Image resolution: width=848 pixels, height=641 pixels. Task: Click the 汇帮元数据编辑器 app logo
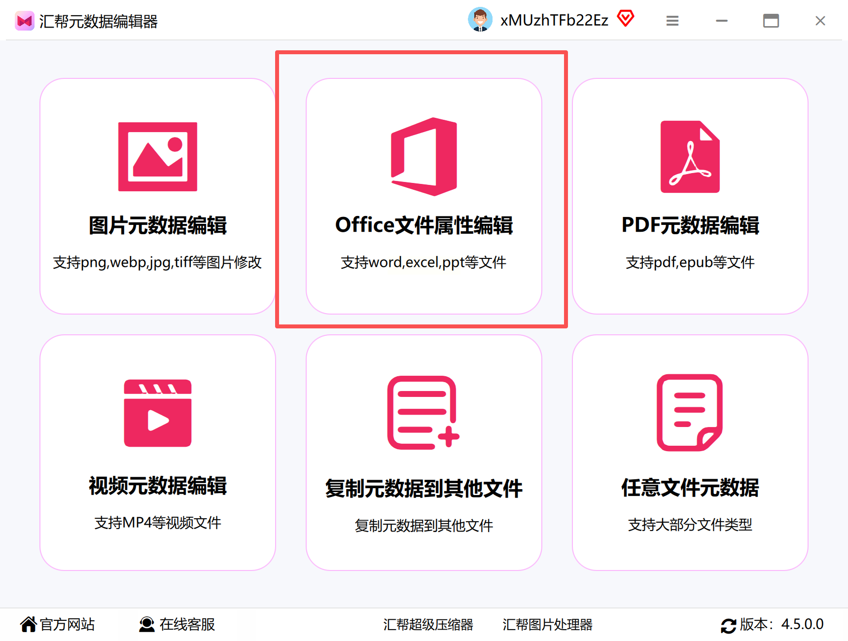click(x=25, y=21)
